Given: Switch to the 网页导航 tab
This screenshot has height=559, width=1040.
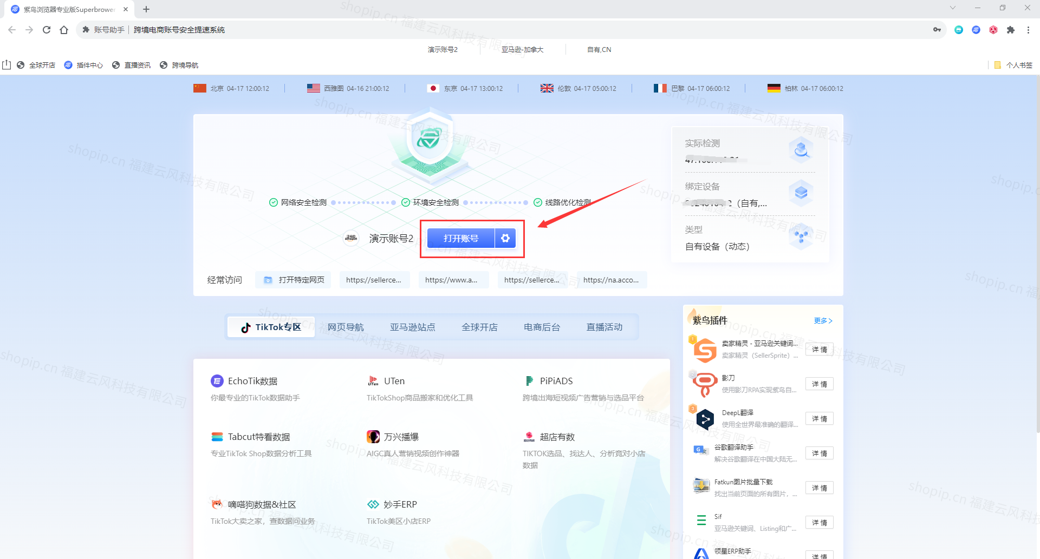Looking at the screenshot, I should [346, 327].
